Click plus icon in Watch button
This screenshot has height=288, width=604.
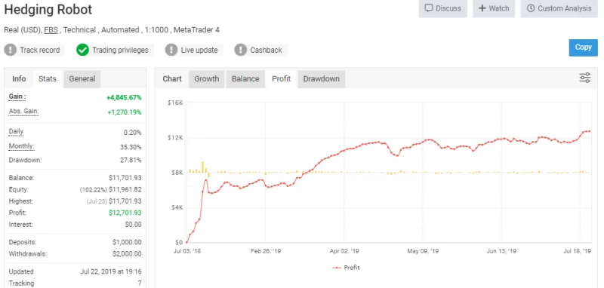[482, 8]
